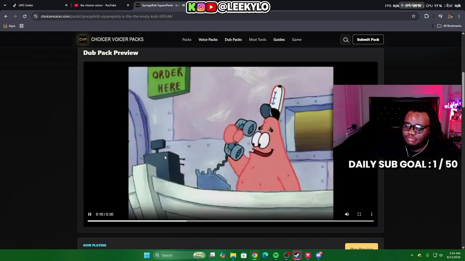Click the Submit Pack button
This screenshot has height=261, width=465.
tap(368, 40)
